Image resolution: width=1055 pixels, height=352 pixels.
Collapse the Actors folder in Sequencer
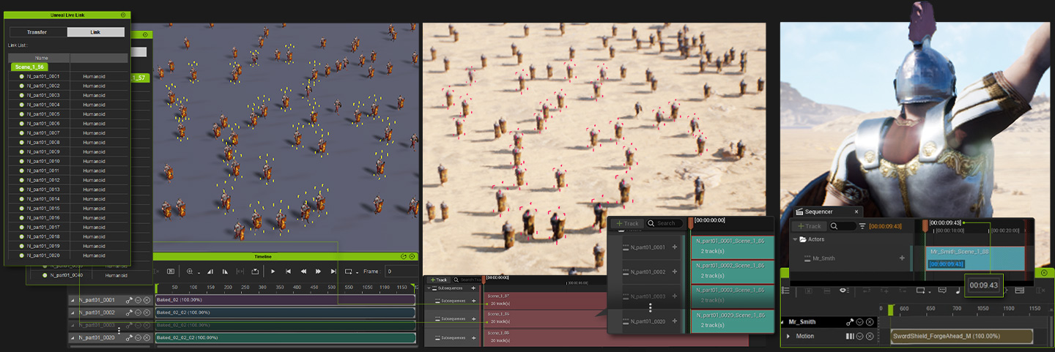coord(795,239)
